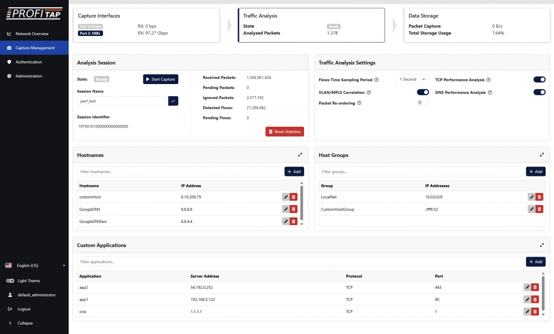This screenshot has width=554, height=334.
Task: Switch off the Light Theme toggle
Action: pyautogui.click(x=10, y=281)
